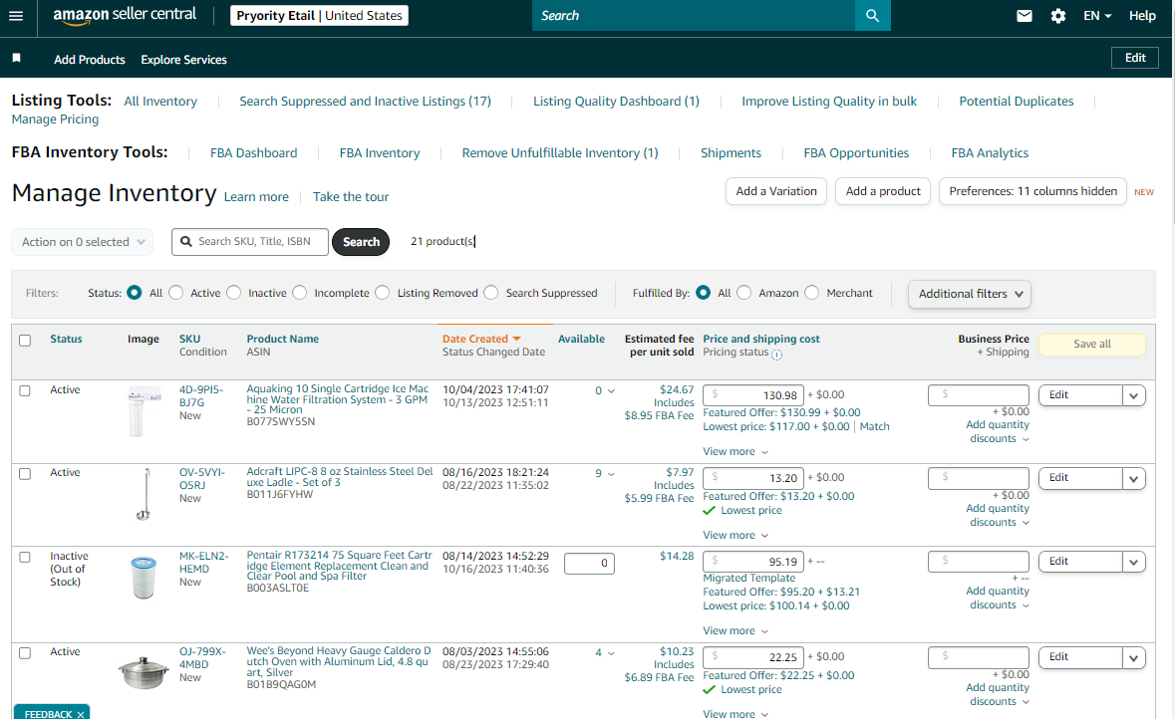The width and height of the screenshot is (1175, 719).
Task: Click the Learn more link
Action: tap(256, 197)
